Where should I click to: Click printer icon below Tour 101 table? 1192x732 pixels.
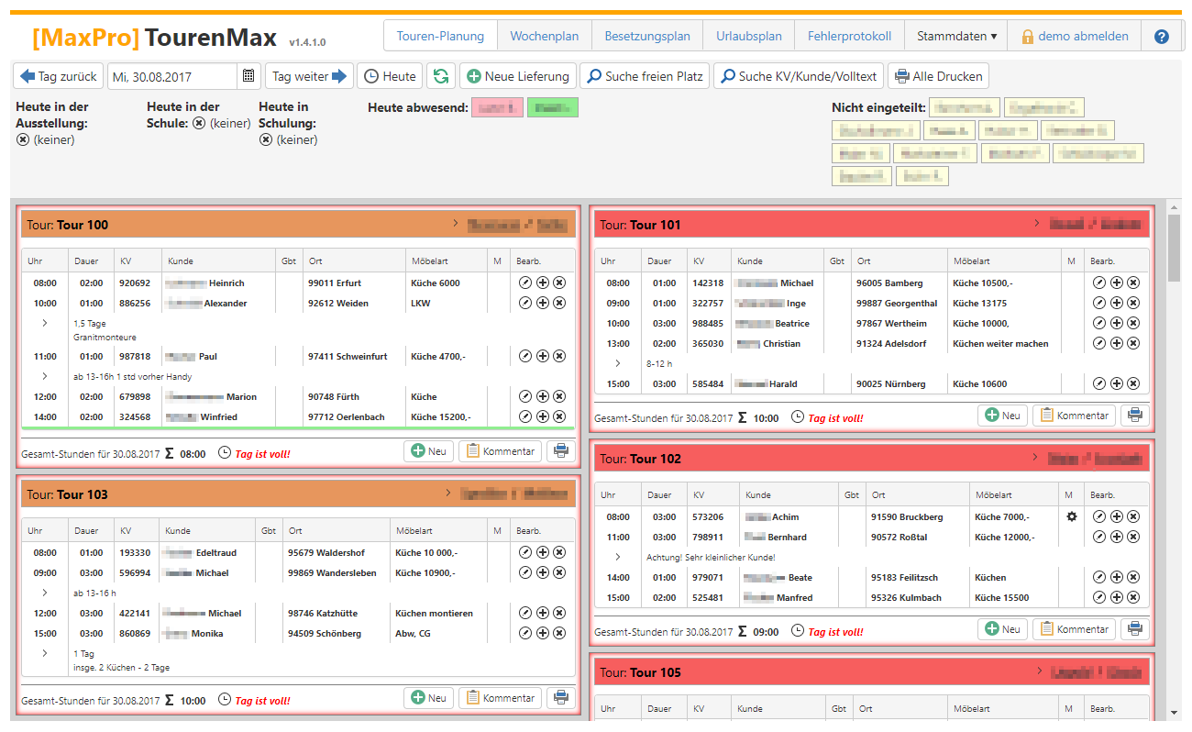1135,416
